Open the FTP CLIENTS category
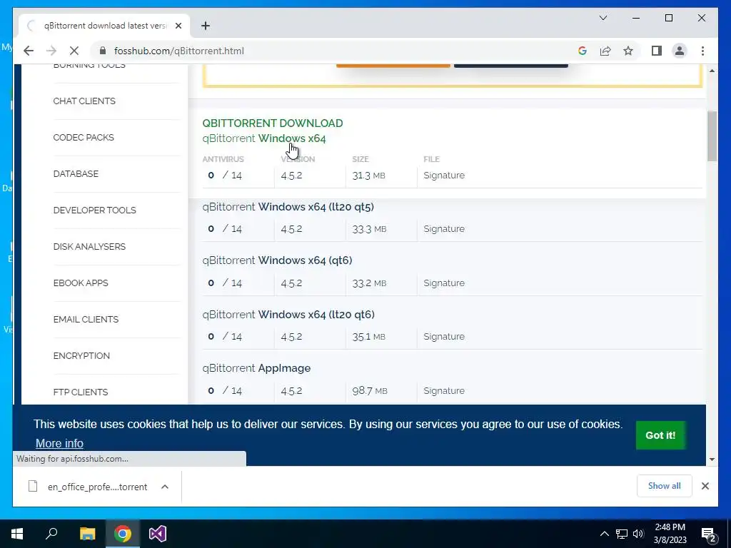Screen dimensions: 731x548 (x=81, y=392)
